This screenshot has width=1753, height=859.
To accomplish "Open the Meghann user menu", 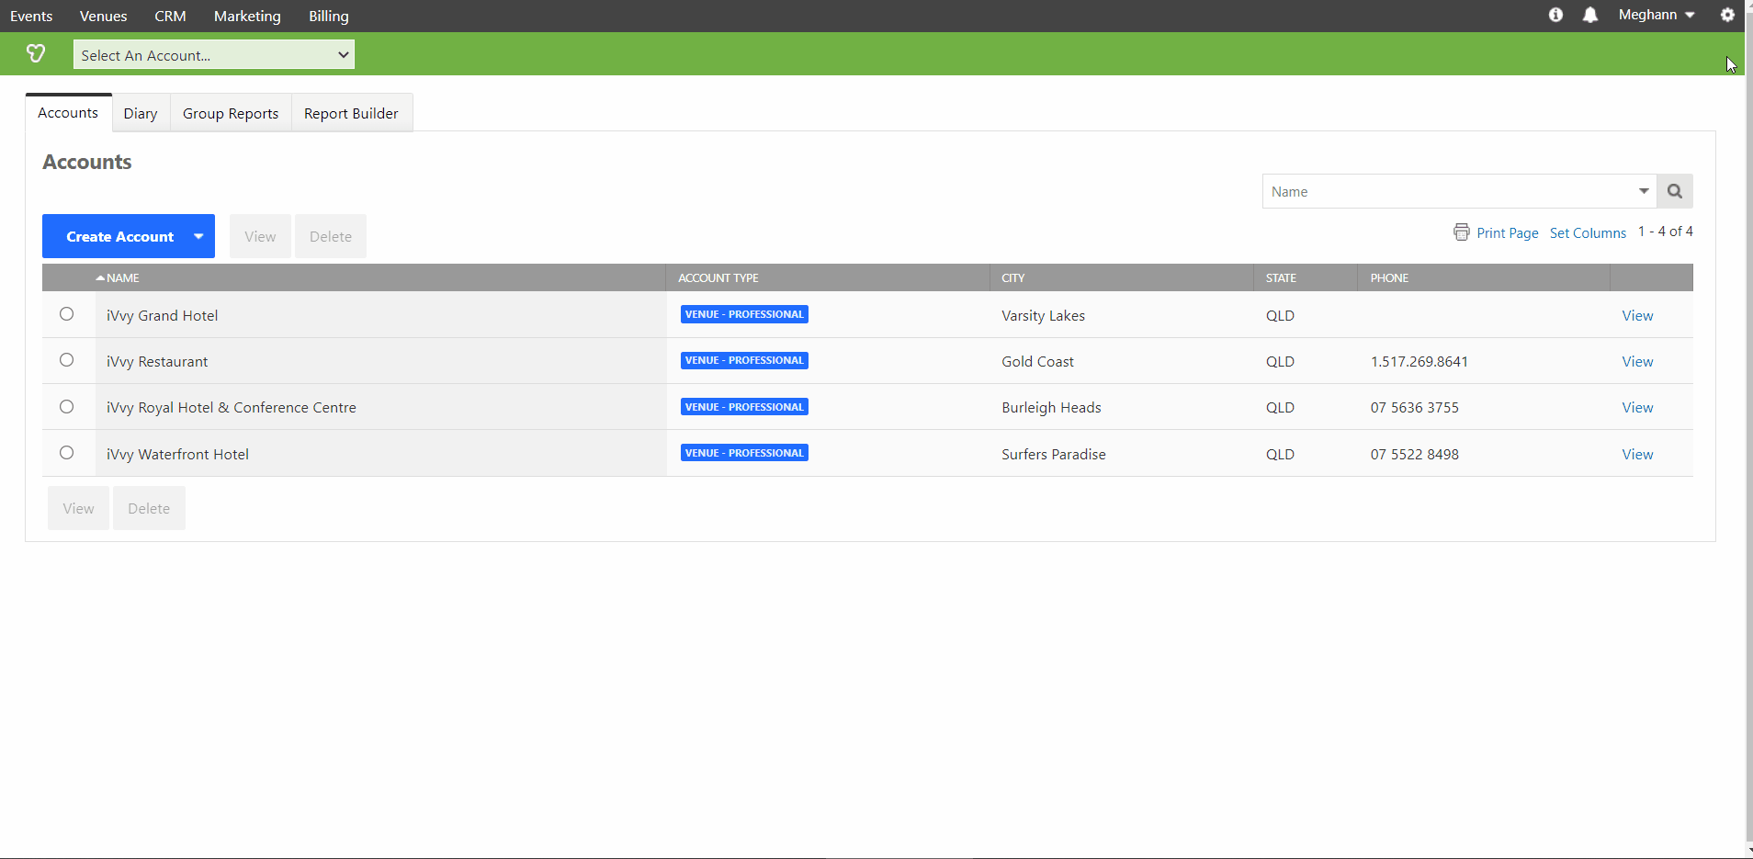I will pyautogui.click(x=1657, y=15).
